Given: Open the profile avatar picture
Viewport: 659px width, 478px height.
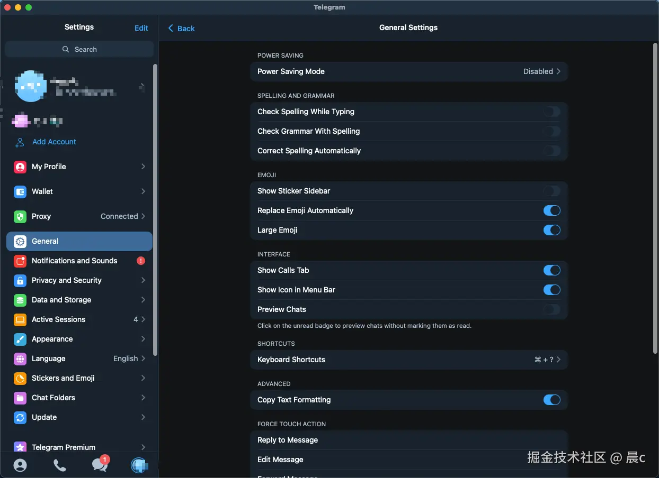Looking at the screenshot, I should [31, 86].
